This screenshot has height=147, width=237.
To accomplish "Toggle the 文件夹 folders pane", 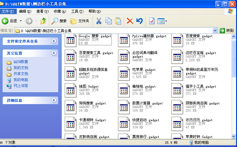I will pyautogui.click(x=80, y=21).
